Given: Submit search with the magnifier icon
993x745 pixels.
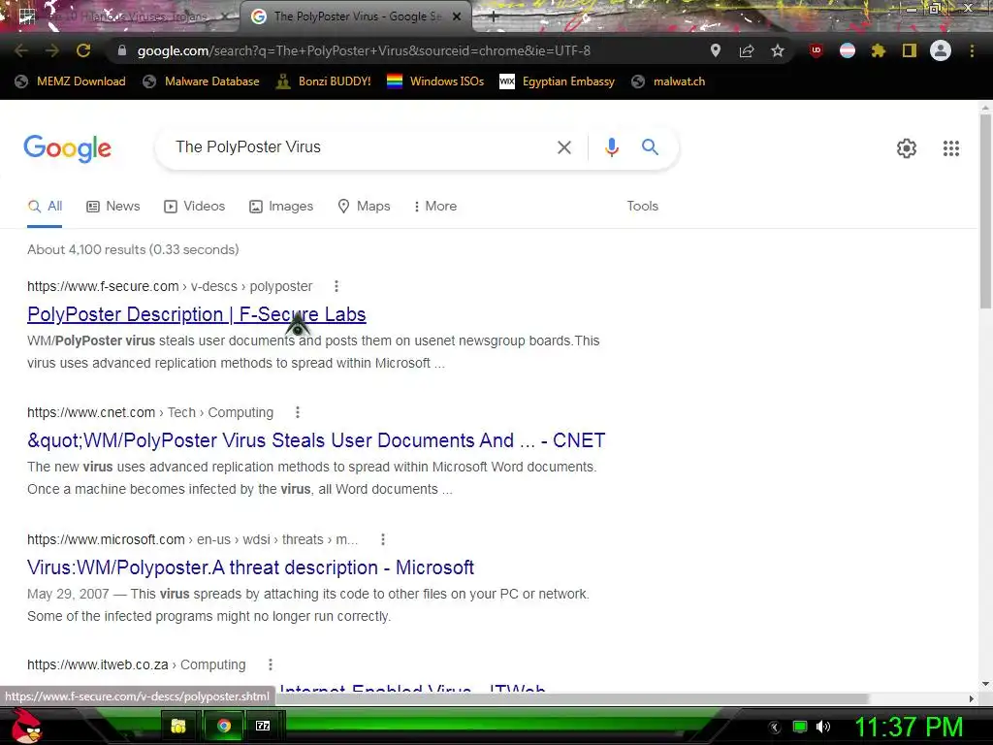Looking at the screenshot, I should pos(650,147).
